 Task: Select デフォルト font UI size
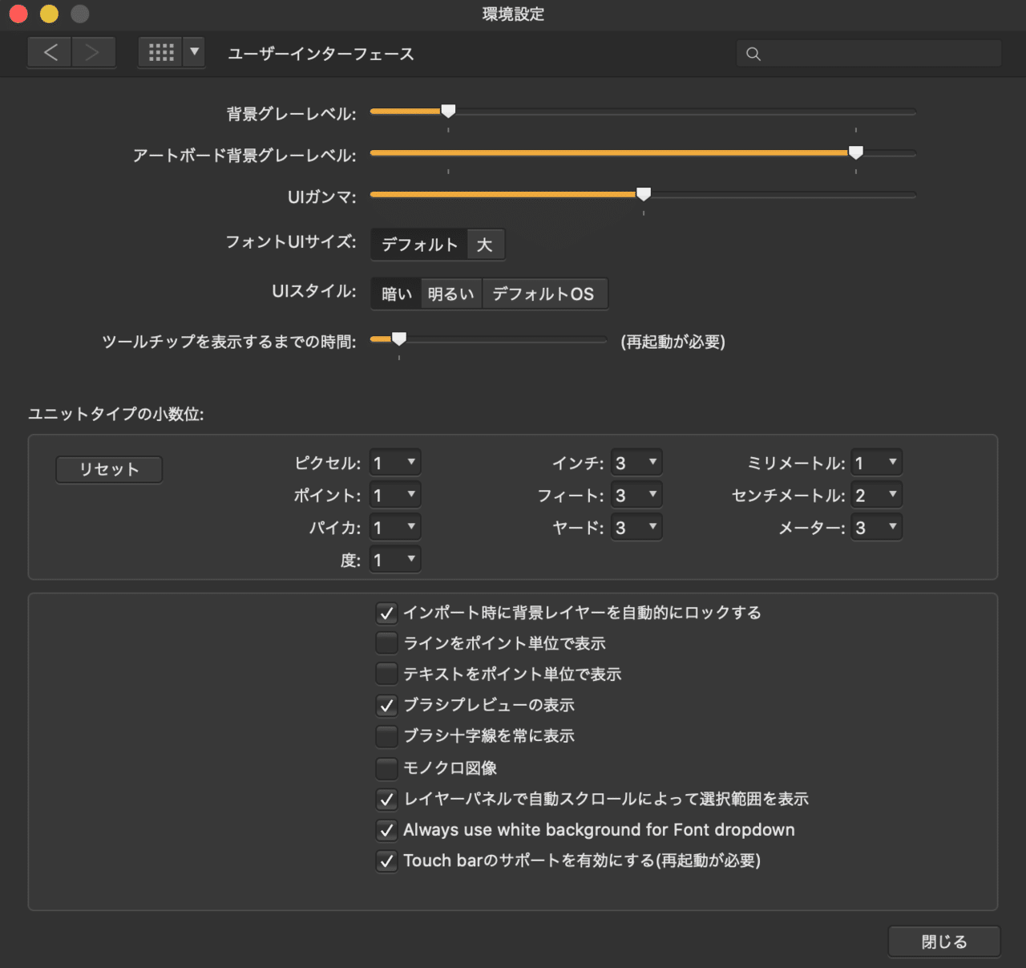click(419, 245)
